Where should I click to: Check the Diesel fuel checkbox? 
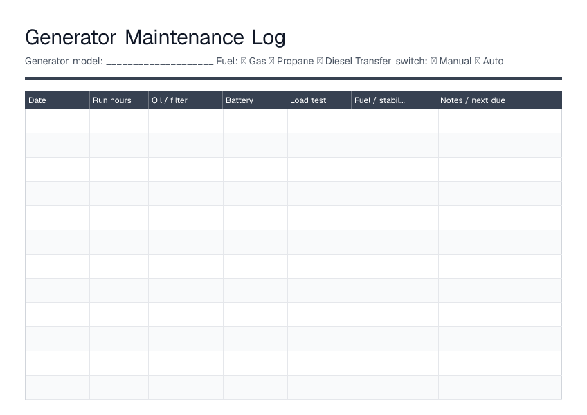click(x=320, y=61)
